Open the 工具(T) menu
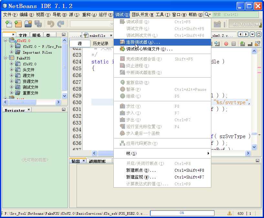264x218 pixels. coord(163,15)
